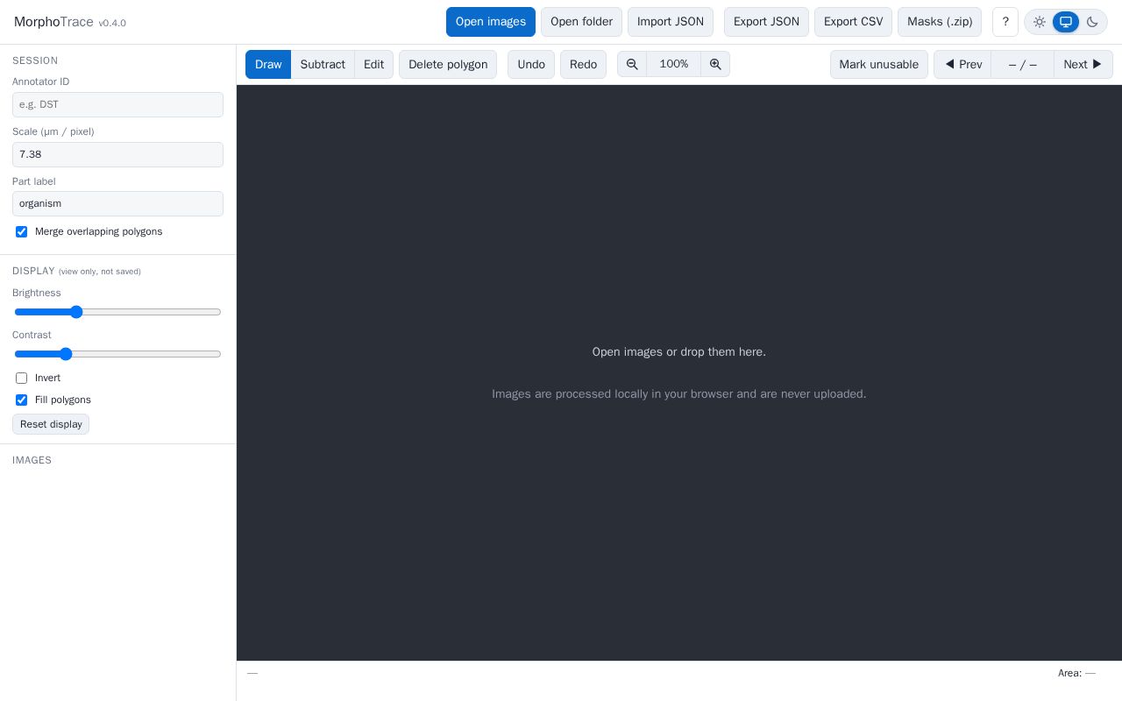Click the MorphoTrace app title
Screen dimensions: 1122x701
click(x=53, y=22)
